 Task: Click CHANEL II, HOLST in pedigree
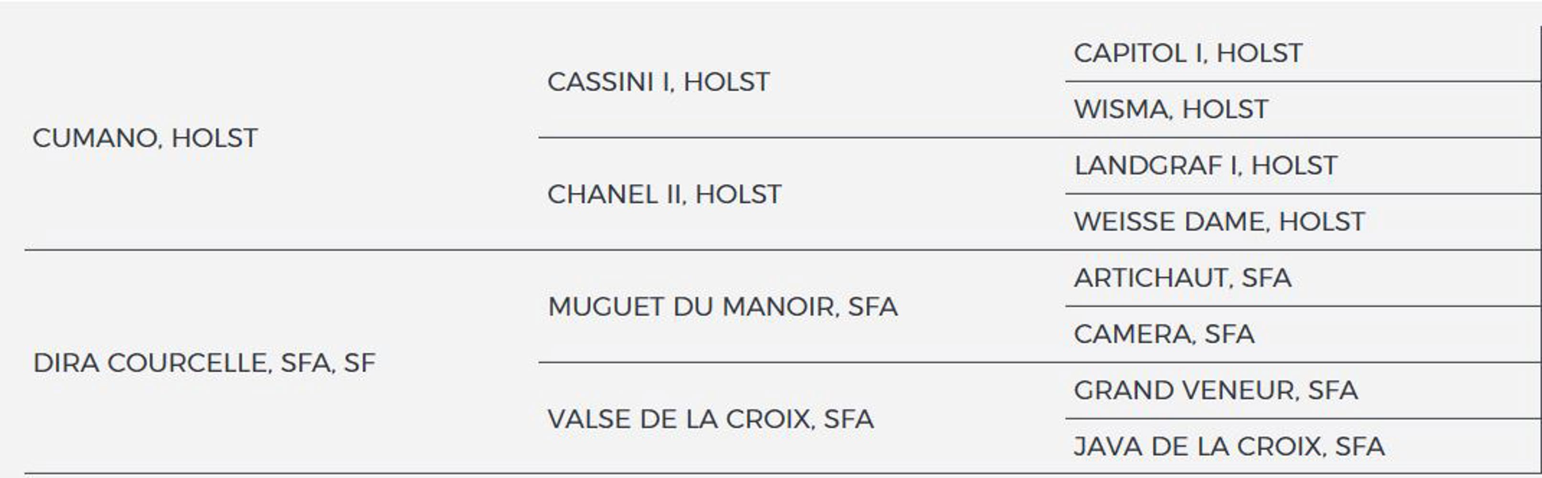664,195
